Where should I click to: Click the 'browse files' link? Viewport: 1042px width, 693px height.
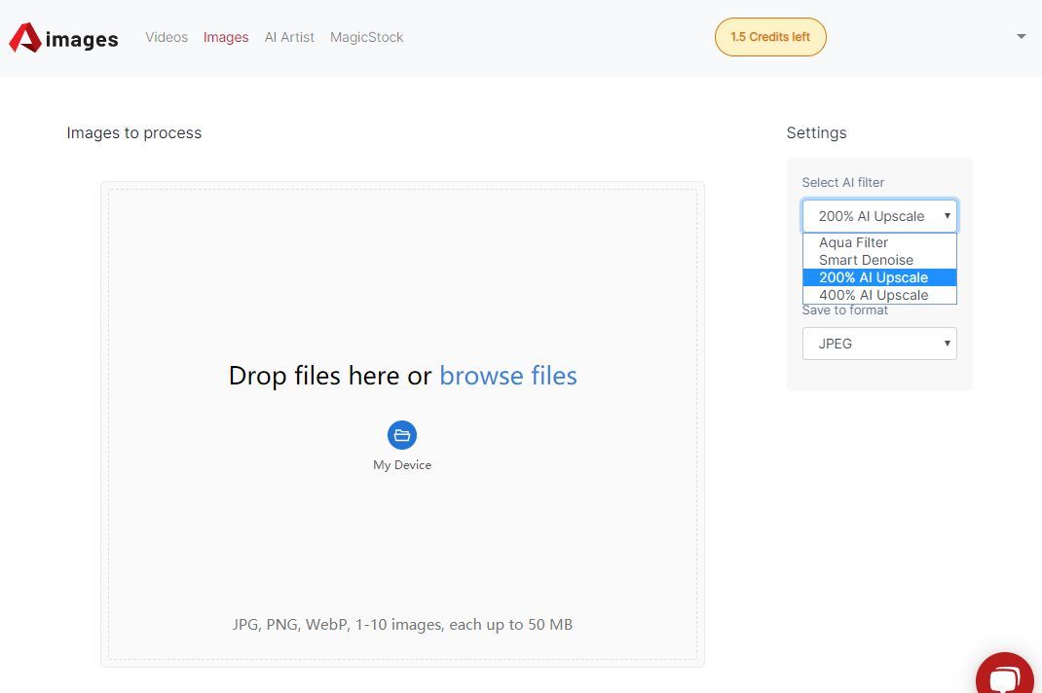coord(508,376)
